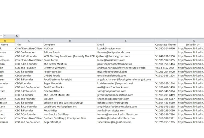Click email angela.r.hansen@foodsystemsforesight.com
Image resolution: width=204 pixels, height=138 pixels.
point(124,79)
